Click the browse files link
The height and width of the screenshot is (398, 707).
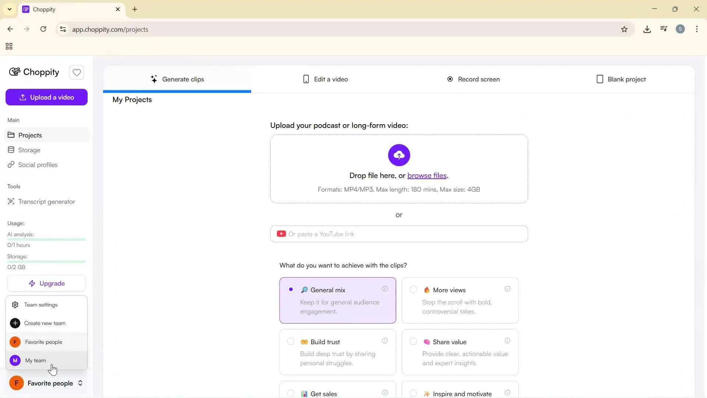(x=426, y=175)
